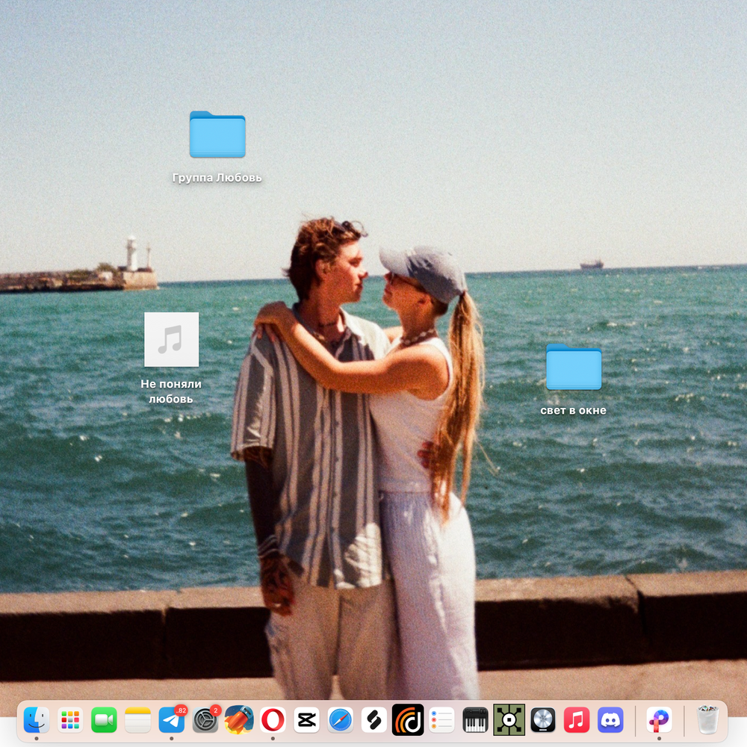Open Launchpad app grid
Image resolution: width=747 pixels, height=747 pixels.
[x=70, y=720]
